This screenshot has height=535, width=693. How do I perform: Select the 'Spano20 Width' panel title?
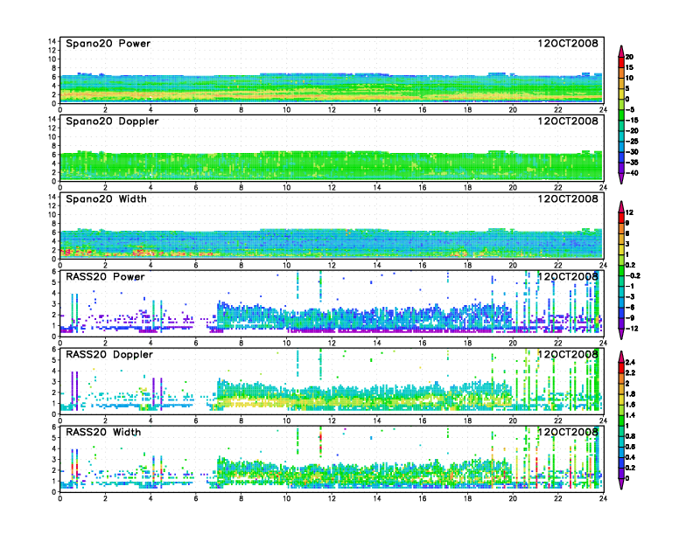106,199
